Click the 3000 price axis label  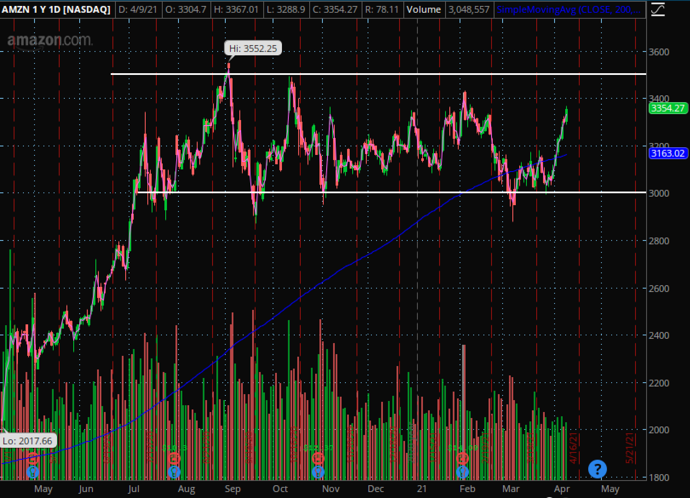coord(659,193)
